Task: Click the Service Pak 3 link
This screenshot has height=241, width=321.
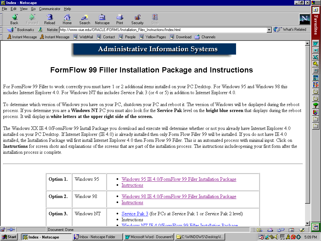Action: click(135, 214)
